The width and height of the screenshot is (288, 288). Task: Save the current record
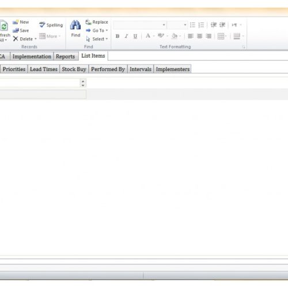21,31
